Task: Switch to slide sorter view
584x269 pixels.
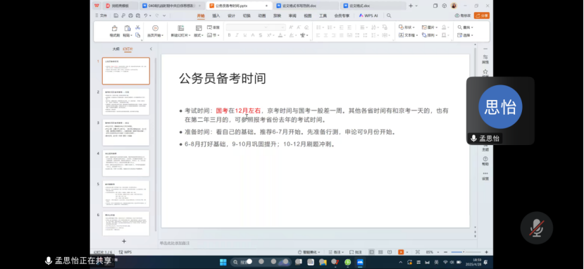Action: pos(380,252)
